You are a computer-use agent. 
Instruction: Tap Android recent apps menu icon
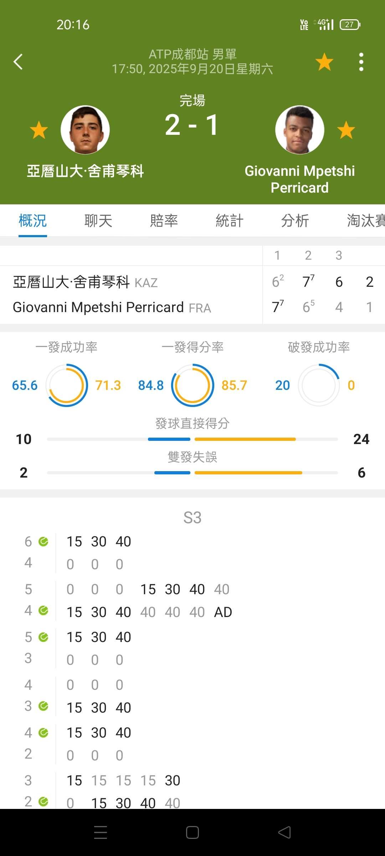click(x=101, y=832)
